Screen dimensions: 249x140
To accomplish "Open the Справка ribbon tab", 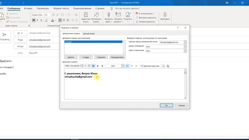I will point(100,9).
